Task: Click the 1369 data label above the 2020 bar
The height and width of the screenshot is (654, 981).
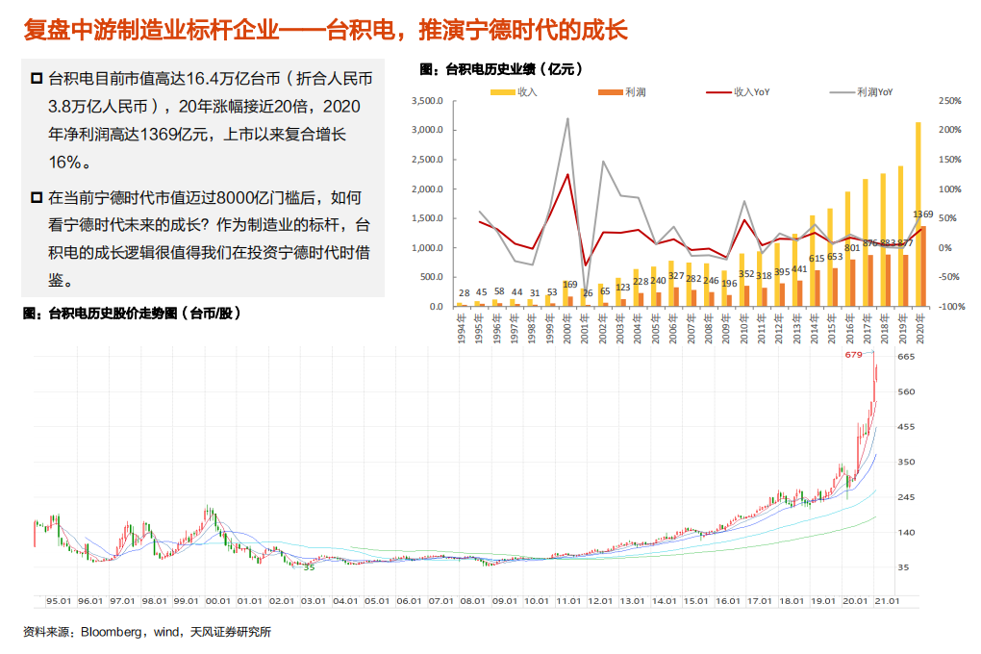Action: pyautogui.click(x=920, y=214)
